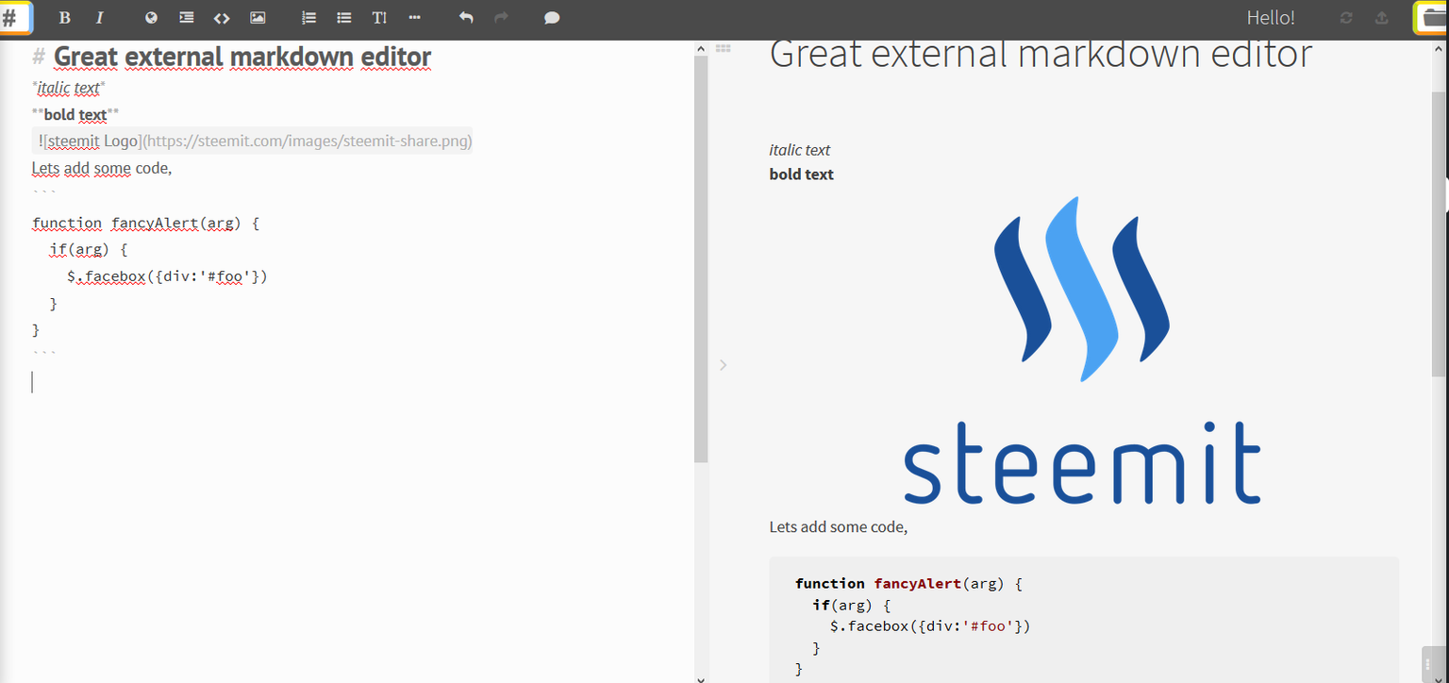Screen dimensions: 1449x683
Task: Create a numbered list from the toolbar
Action: [308, 18]
